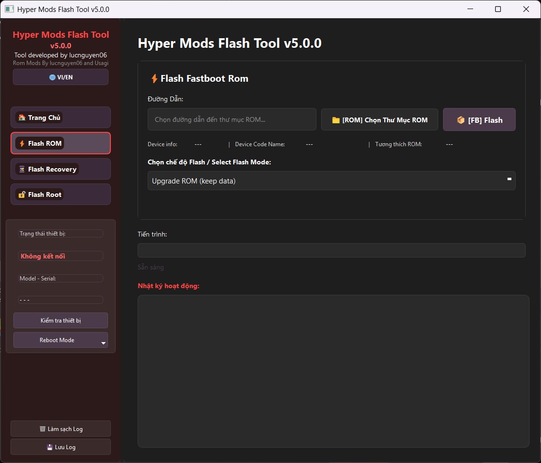Click the package icon on [FB] Flash
This screenshot has width=541, height=463.
coord(461,119)
